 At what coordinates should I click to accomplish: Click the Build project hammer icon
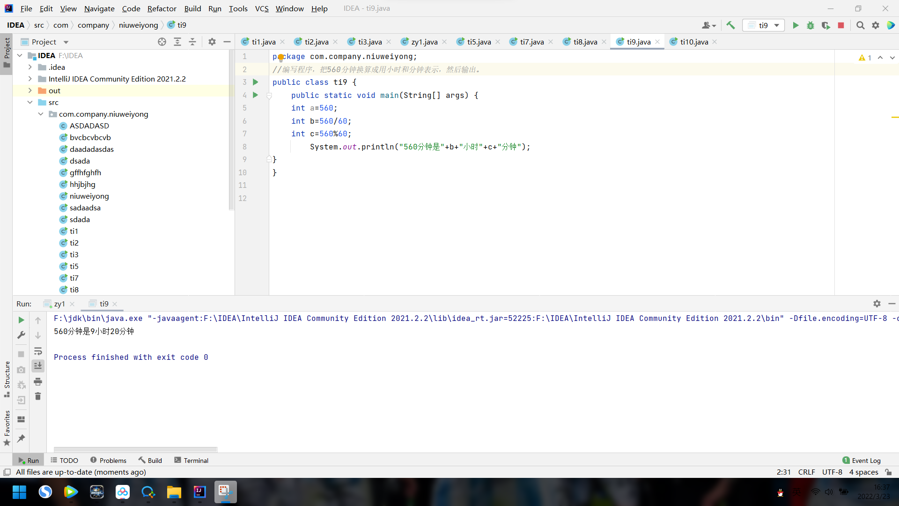point(730,25)
